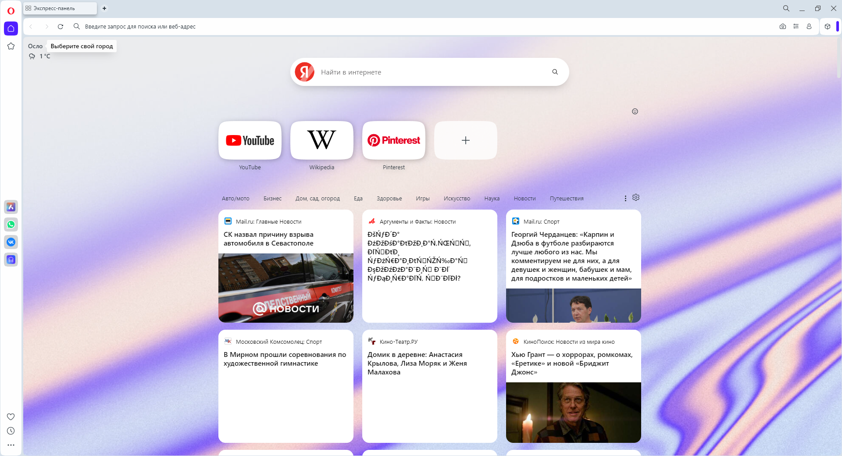The image size is (842, 456).
Task: Open the Wikipedia speed dial tile
Action: (x=322, y=140)
